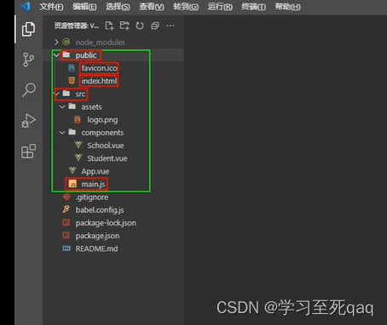Image resolution: width=387 pixels, height=325 pixels.
Task: Open package-lock.json file
Action: coord(106,223)
